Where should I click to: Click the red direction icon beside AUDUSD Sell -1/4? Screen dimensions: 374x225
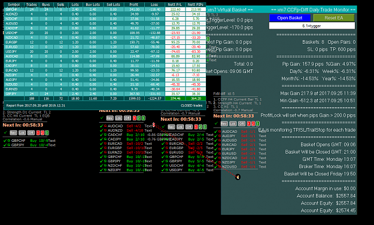(220, 140)
